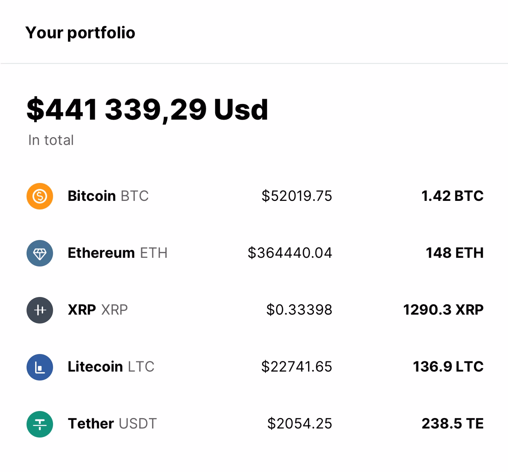Image resolution: width=508 pixels, height=472 pixels.
Task: Open the Bitcoin BTC asset name
Action: coord(108,196)
